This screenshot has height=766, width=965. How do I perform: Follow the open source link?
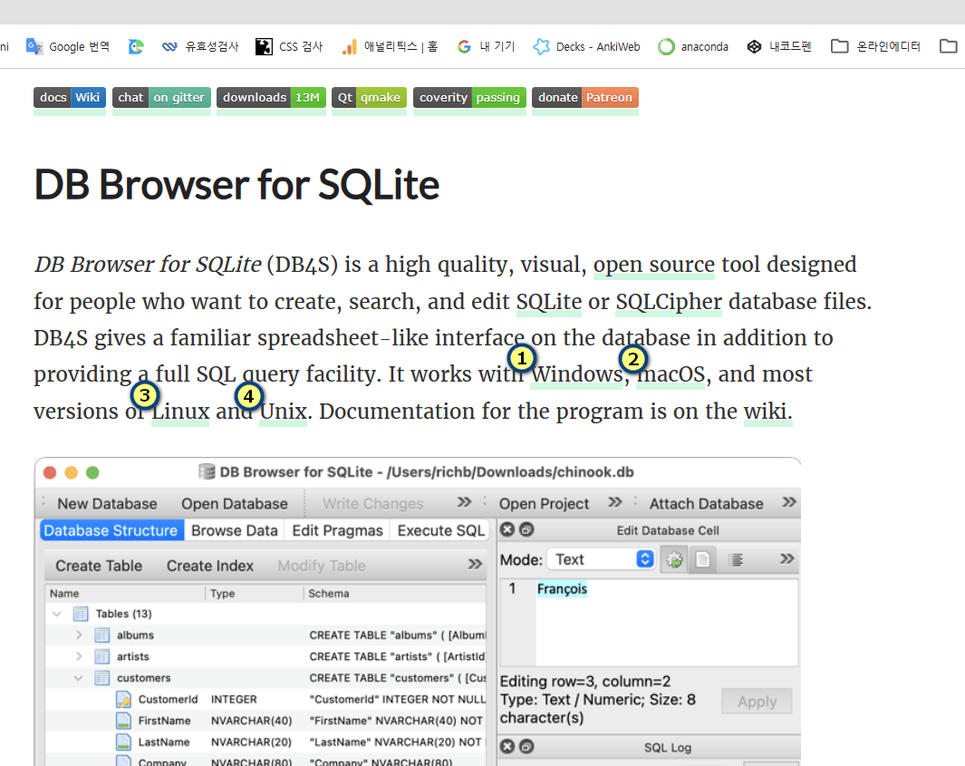coord(653,265)
